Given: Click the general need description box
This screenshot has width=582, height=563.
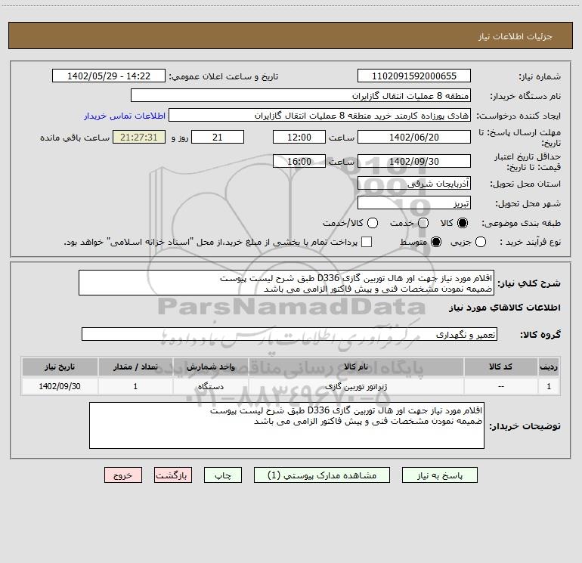Looking at the screenshot, I should tap(286, 283).
